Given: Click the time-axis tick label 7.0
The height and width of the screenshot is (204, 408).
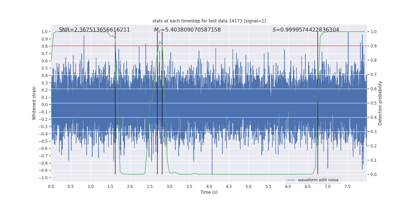Looking at the screenshot, I should 328,187.
